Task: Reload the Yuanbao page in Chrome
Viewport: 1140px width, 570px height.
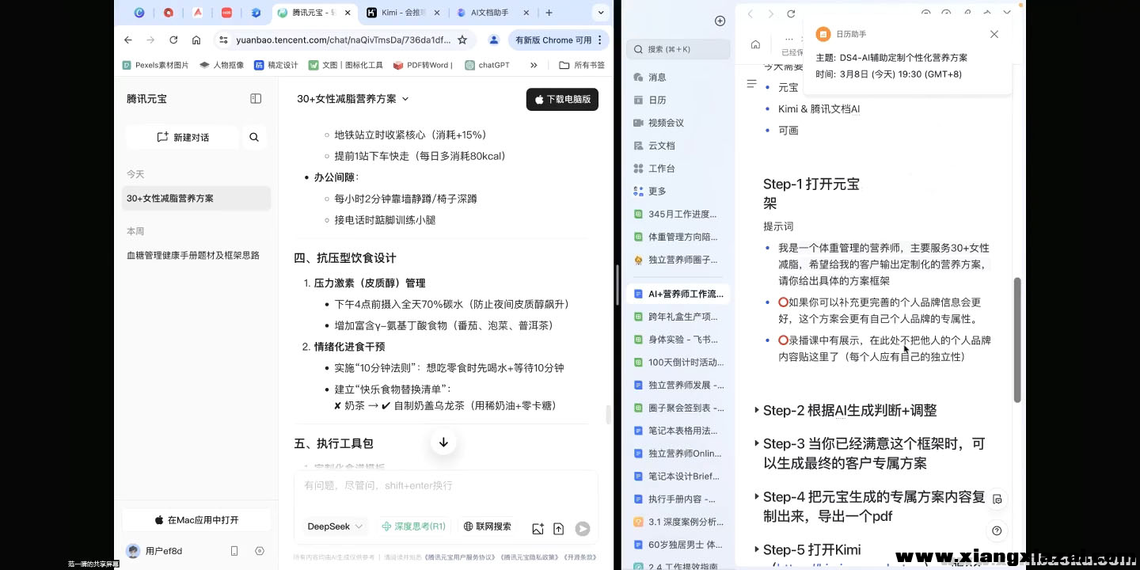Action: pos(173,40)
